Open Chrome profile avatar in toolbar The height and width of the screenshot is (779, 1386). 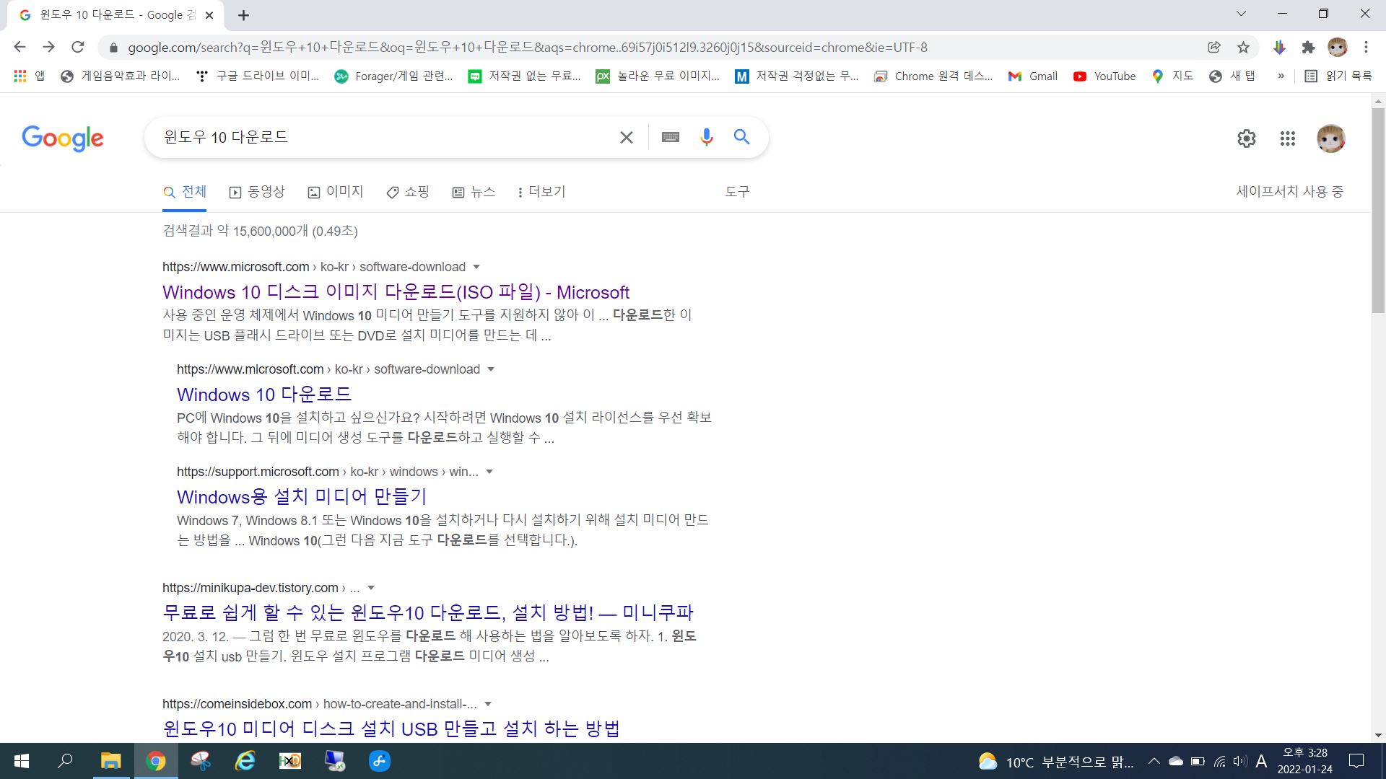click(x=1338, y=47)
